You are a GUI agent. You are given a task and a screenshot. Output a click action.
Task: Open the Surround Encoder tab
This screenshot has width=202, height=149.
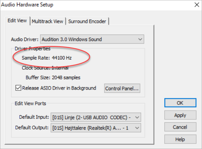88,21
